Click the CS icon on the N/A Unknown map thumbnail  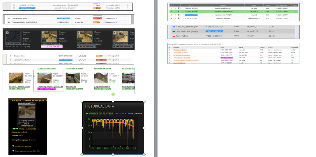pos(7,32)
